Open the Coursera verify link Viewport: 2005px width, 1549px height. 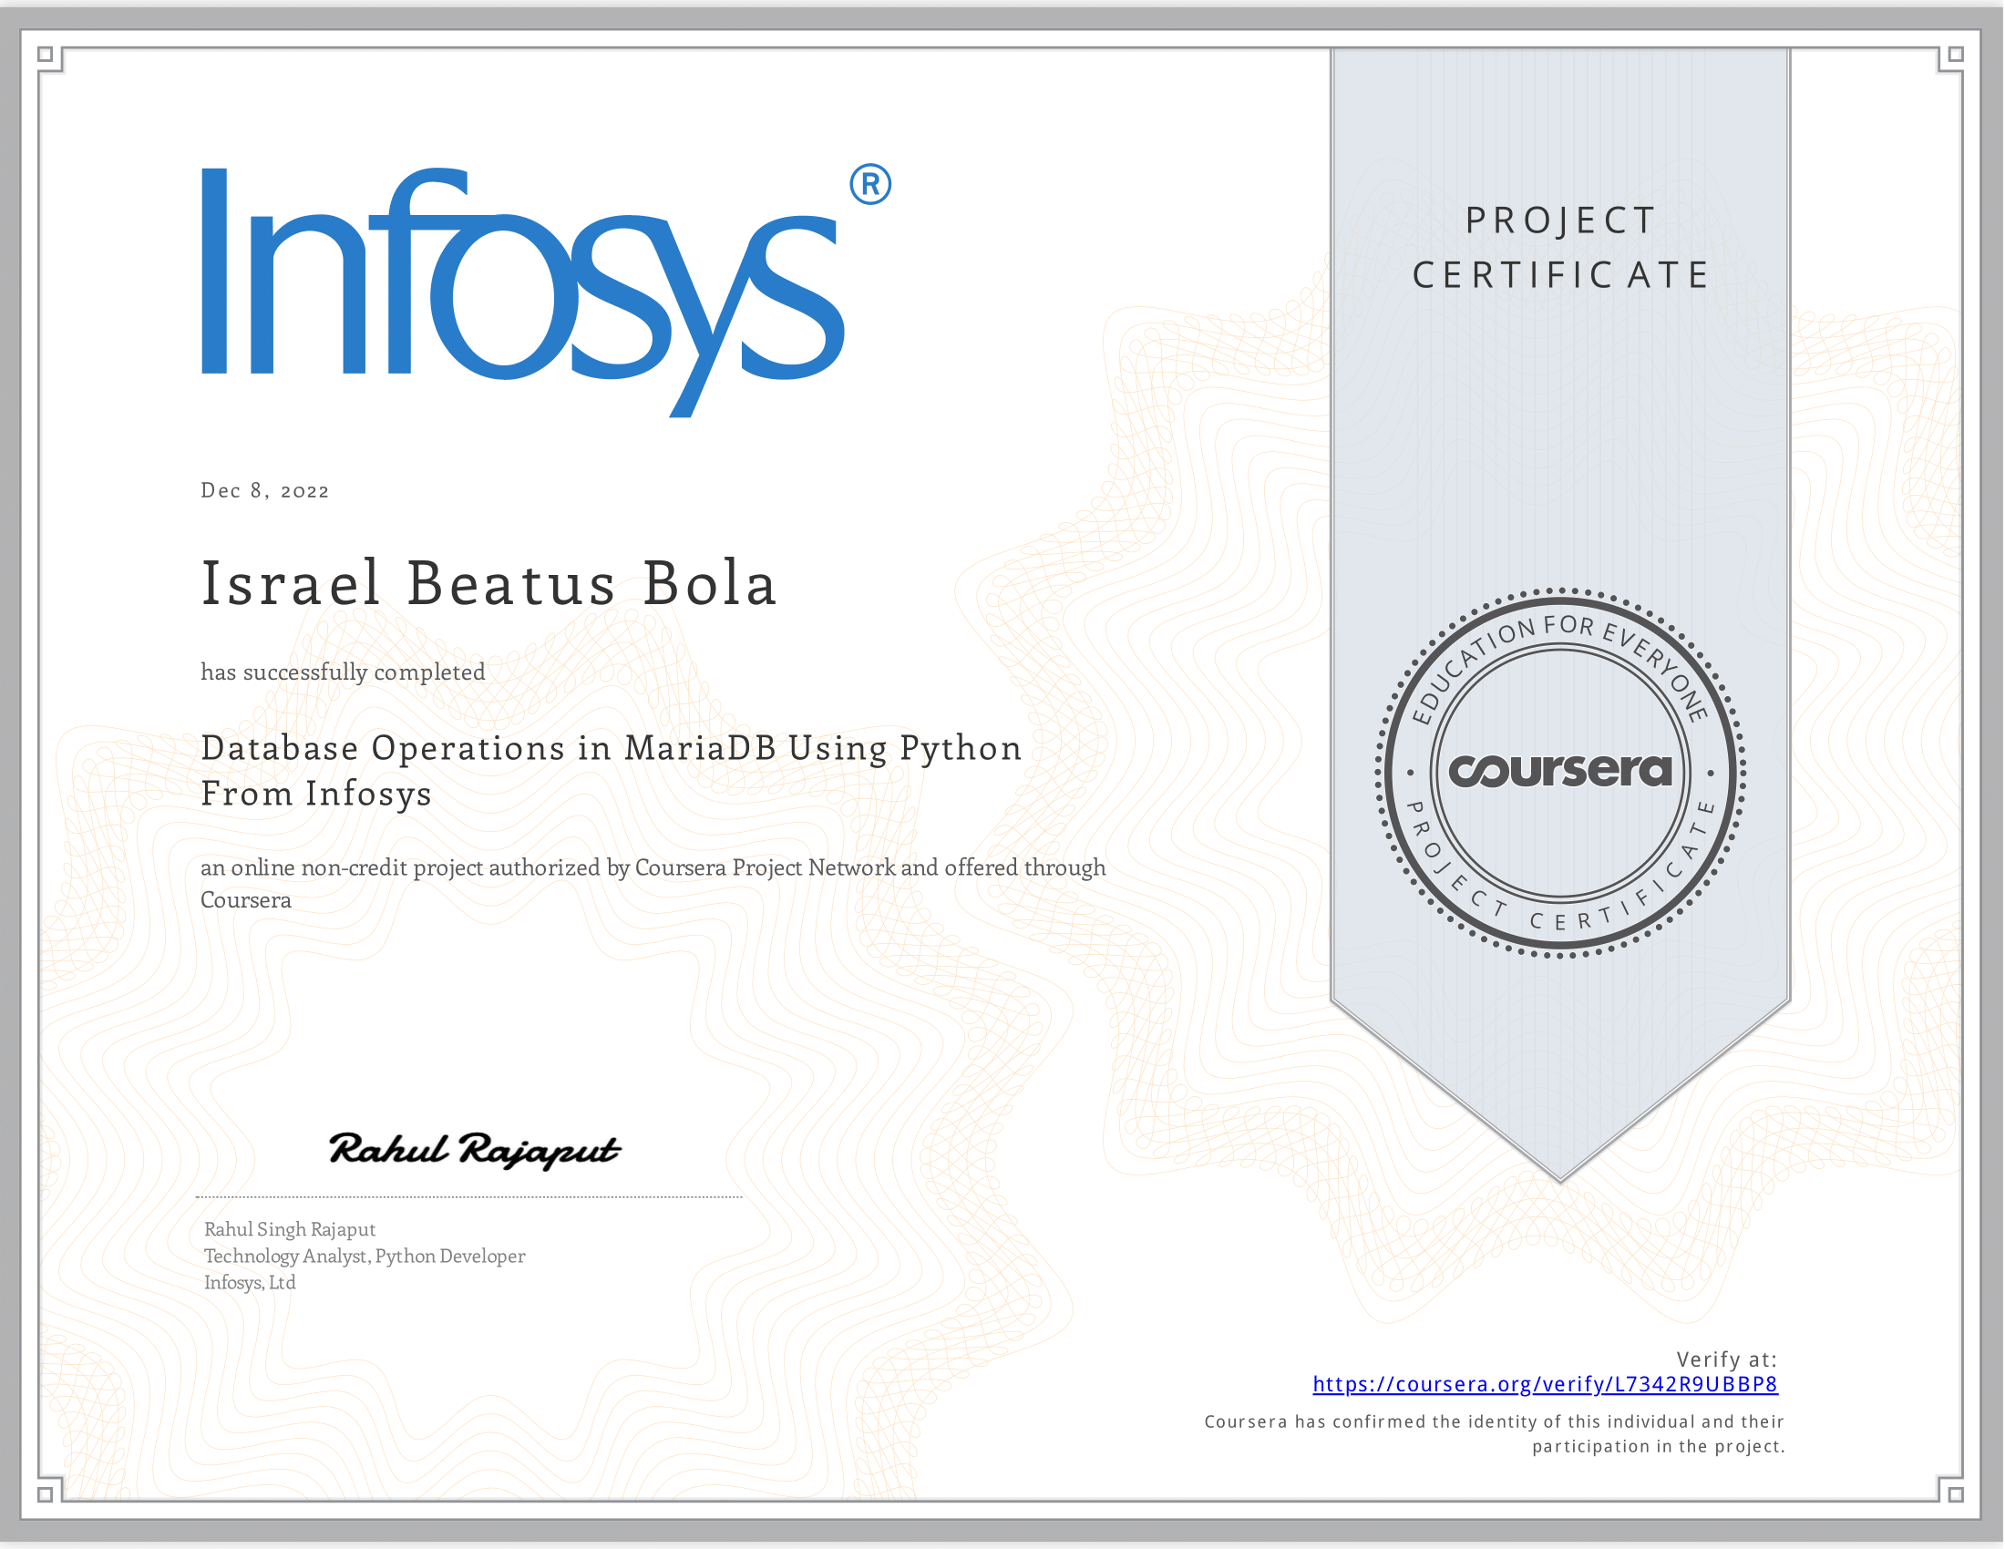coord(1545,1385)
